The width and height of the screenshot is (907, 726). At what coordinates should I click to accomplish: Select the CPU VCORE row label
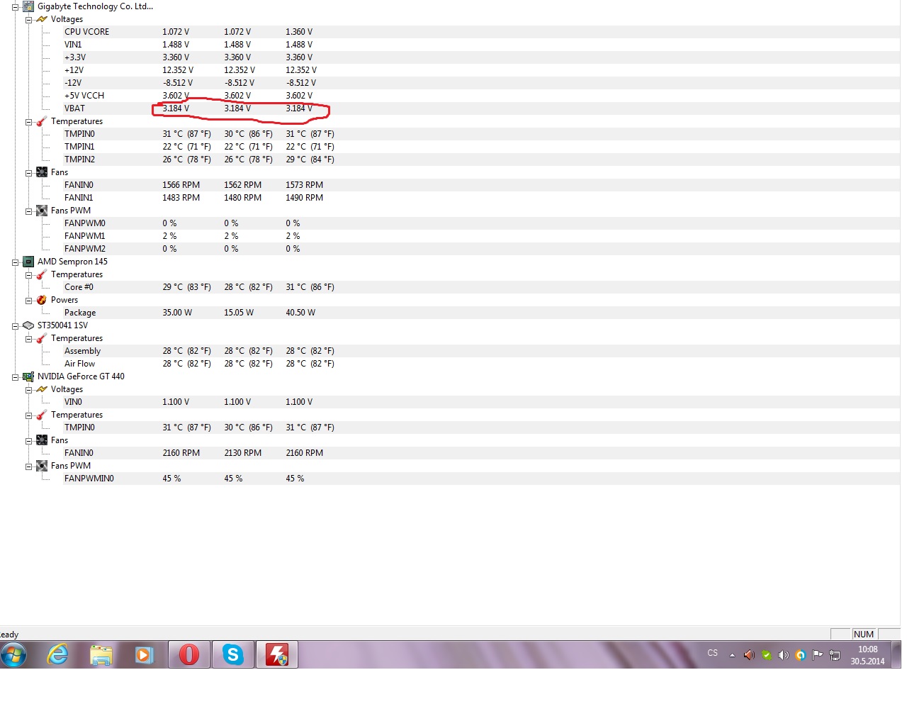[86, 32]
